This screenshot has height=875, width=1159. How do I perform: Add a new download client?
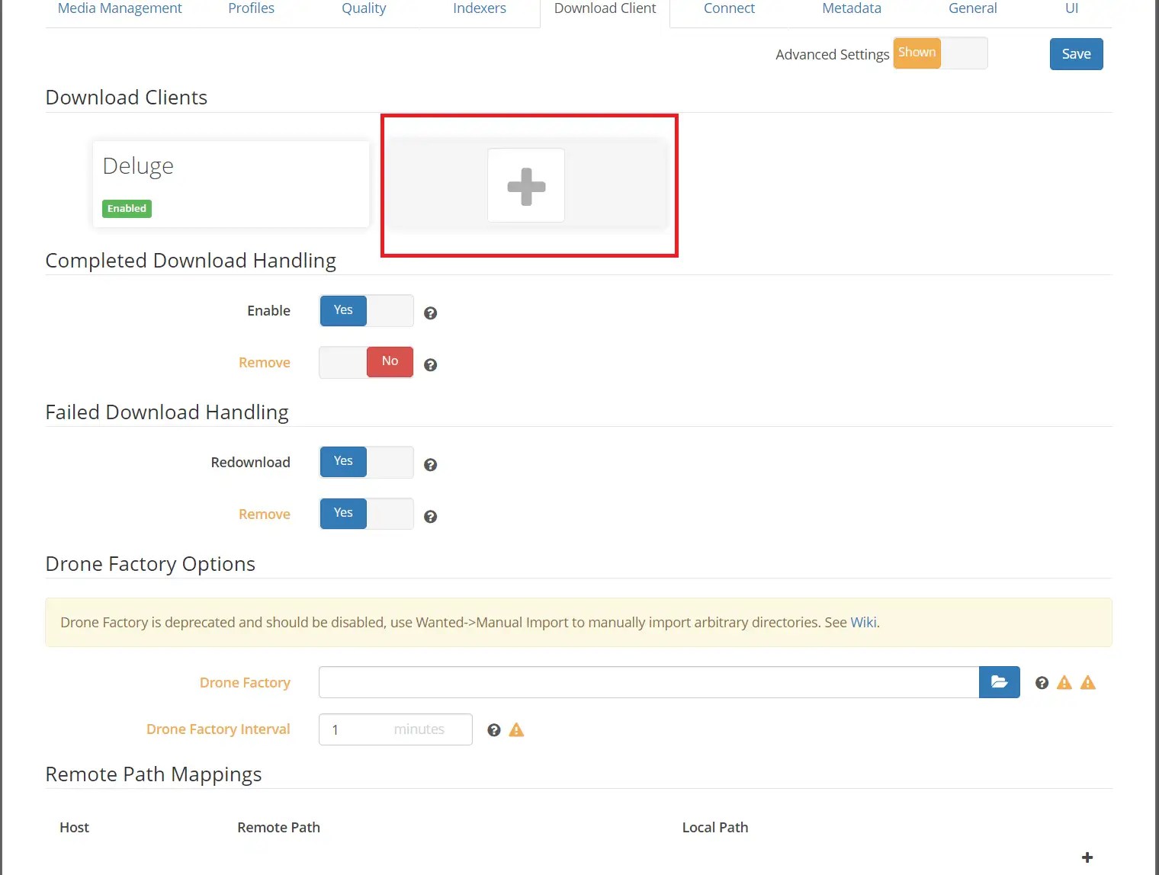pyautogui.click(x=526, y=185)
